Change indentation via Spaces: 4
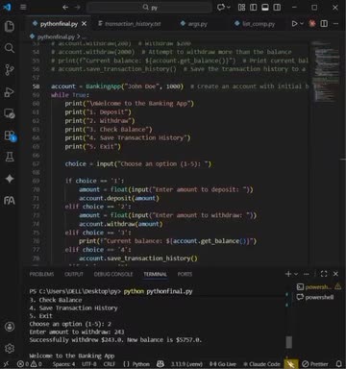The image size is (346, 369). pos(63,364)
